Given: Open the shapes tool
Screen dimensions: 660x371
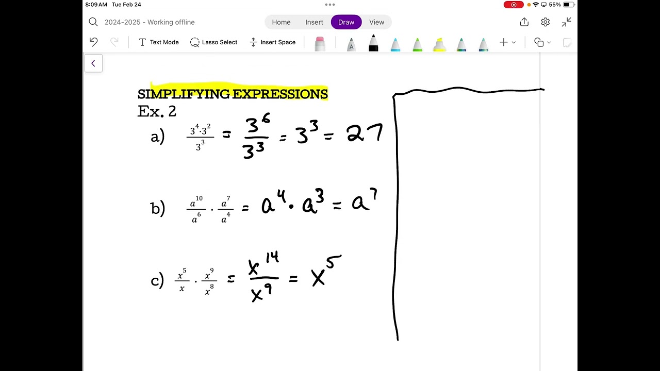Looking at the screenshot, I should (539, 42).
